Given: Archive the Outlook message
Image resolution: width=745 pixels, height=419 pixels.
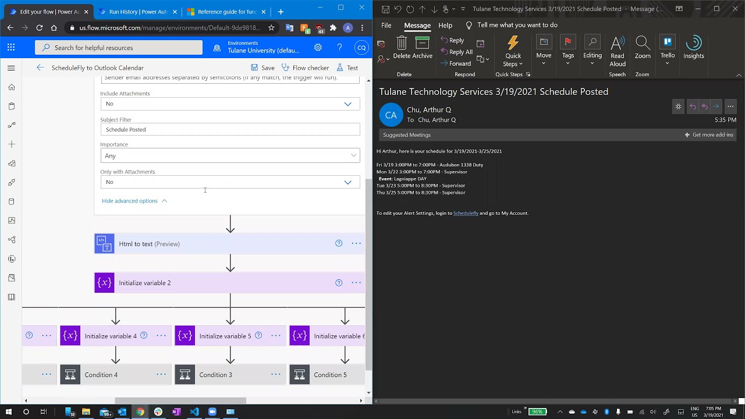Looking at the screenshot, I should [x=423, y=48].
